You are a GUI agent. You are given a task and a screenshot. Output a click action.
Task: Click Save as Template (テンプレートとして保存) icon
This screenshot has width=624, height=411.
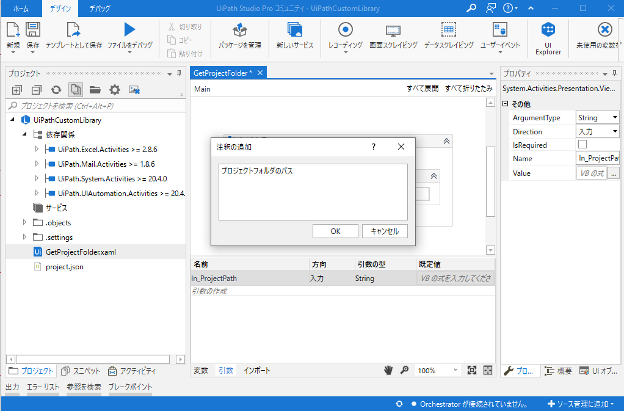73,30
